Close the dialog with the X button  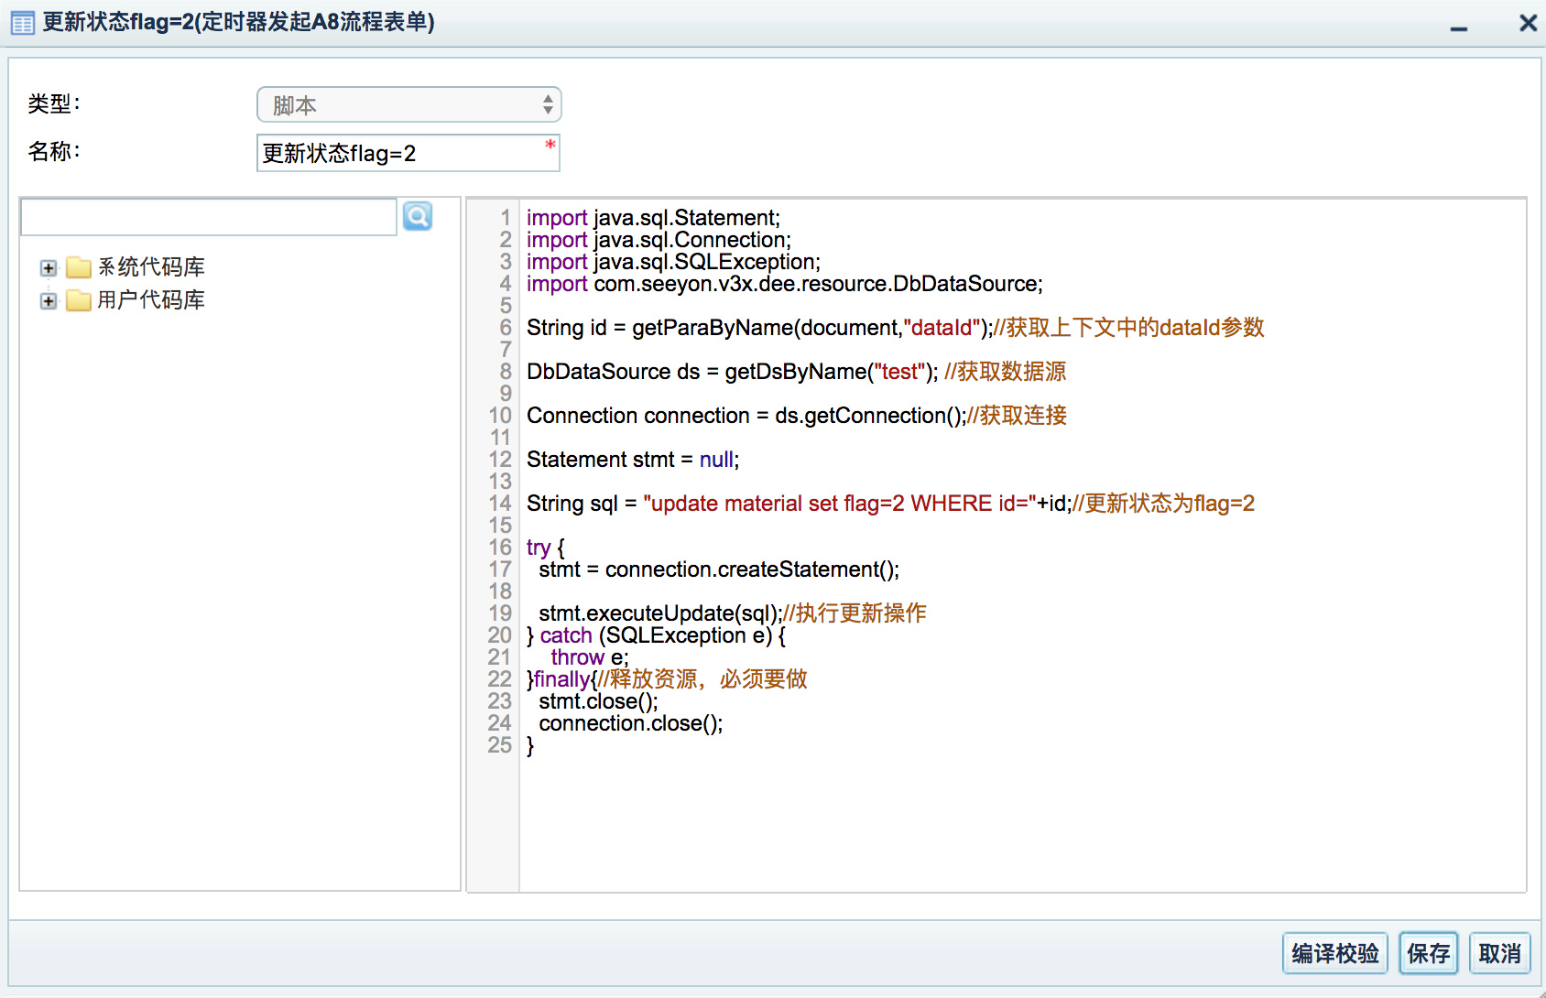coord(1528,23)
